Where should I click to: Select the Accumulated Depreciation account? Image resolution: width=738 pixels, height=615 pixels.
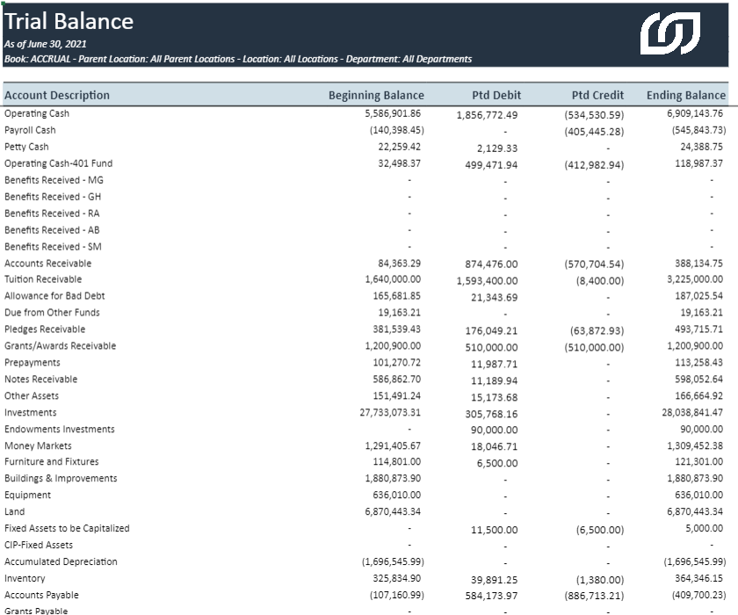coord(61,561)
